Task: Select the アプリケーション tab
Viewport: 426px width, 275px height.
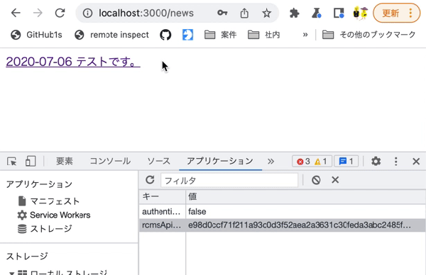Action: [220, 161]
